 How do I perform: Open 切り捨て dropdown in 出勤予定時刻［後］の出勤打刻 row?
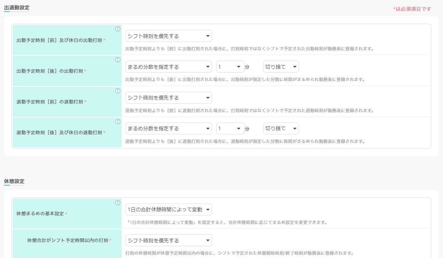coord(281,67)
